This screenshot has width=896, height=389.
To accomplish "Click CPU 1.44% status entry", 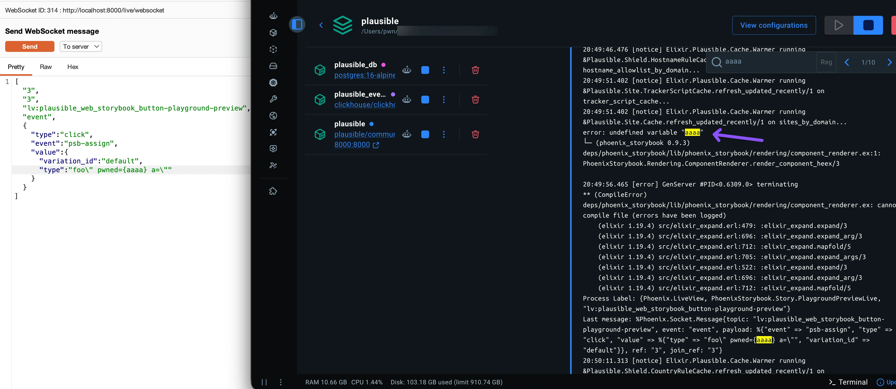I will [x=367, y=382].
